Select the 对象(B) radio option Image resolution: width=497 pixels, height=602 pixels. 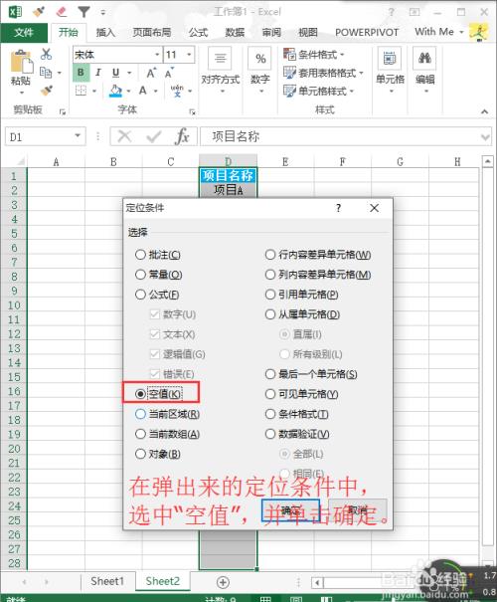[158, 454]
